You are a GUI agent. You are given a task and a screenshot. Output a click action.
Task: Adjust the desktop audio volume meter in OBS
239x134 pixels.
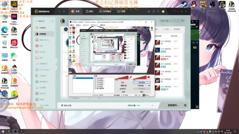pos(140,78)
